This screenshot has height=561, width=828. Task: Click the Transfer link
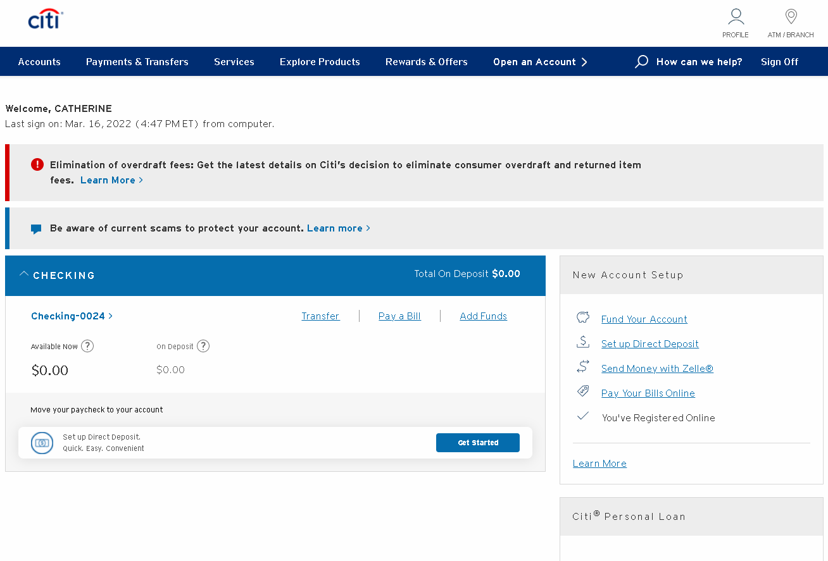tap(320, 316)
